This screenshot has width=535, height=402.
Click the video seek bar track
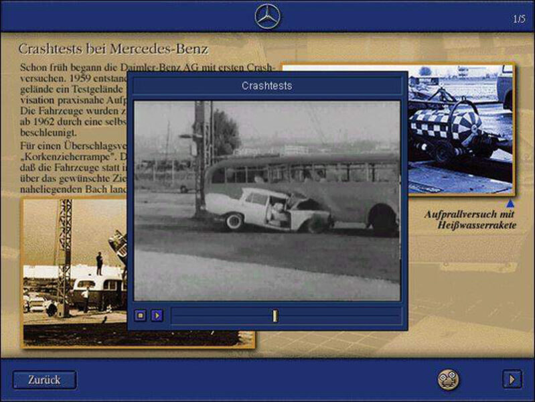point(286,316)
